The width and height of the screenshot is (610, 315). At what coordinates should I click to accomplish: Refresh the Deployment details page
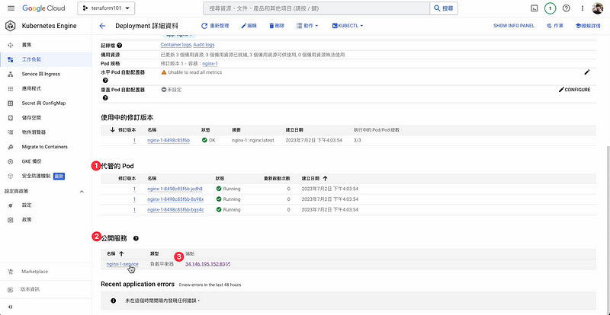pyautogui.click(x=215, y=26)
